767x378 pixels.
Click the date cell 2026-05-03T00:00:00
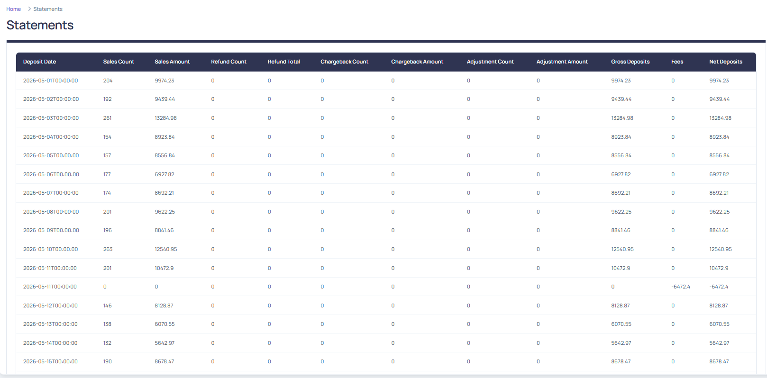click(x=51, y=118)
